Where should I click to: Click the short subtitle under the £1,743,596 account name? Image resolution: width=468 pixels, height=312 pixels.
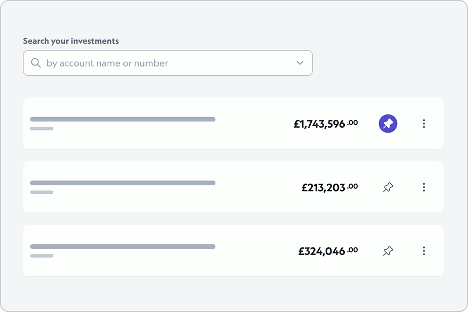pyautogui.click(x=42, y=128)
